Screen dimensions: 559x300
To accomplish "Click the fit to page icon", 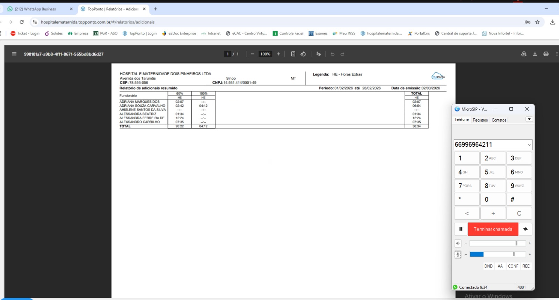I will (293, 54).
